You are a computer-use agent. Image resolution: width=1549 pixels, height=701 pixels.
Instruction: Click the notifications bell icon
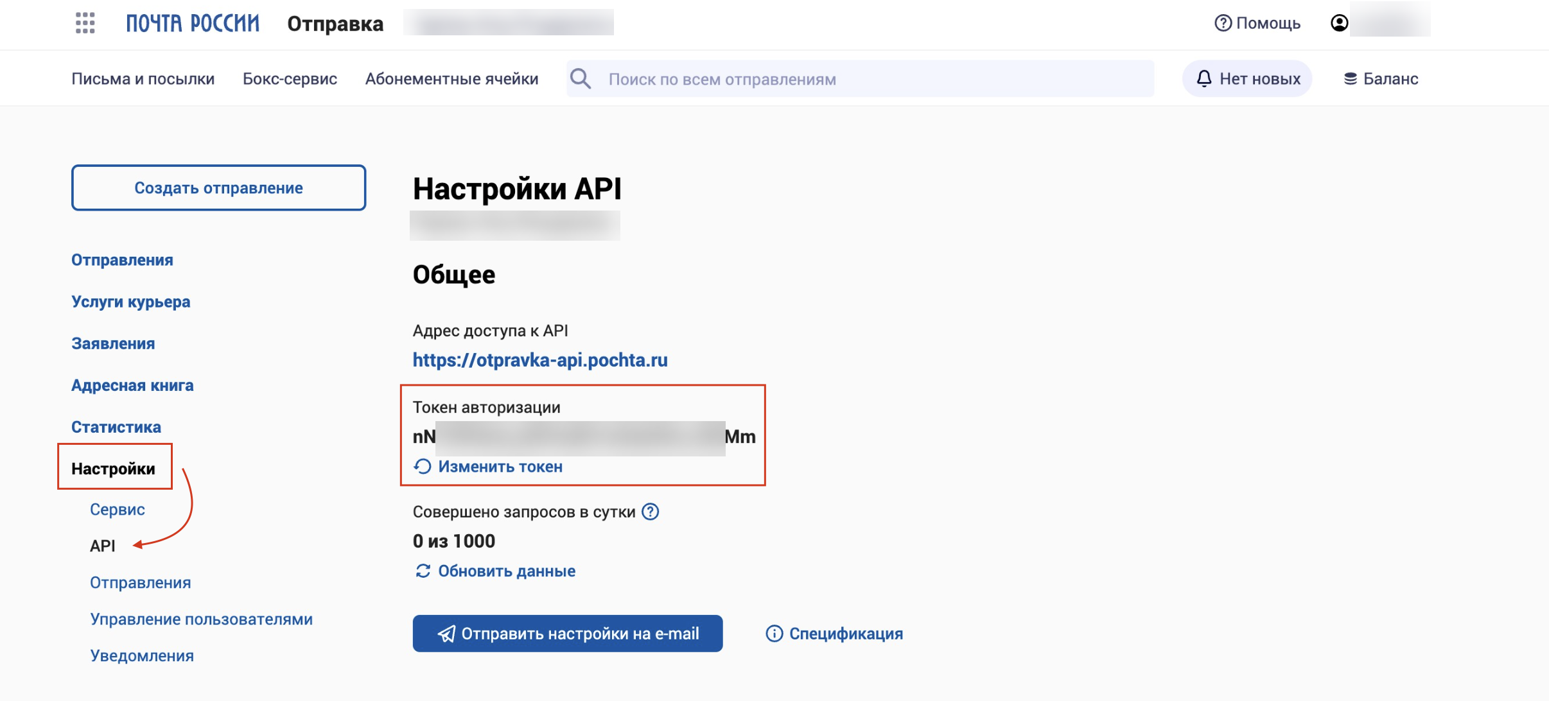[x=1204, y=79]
